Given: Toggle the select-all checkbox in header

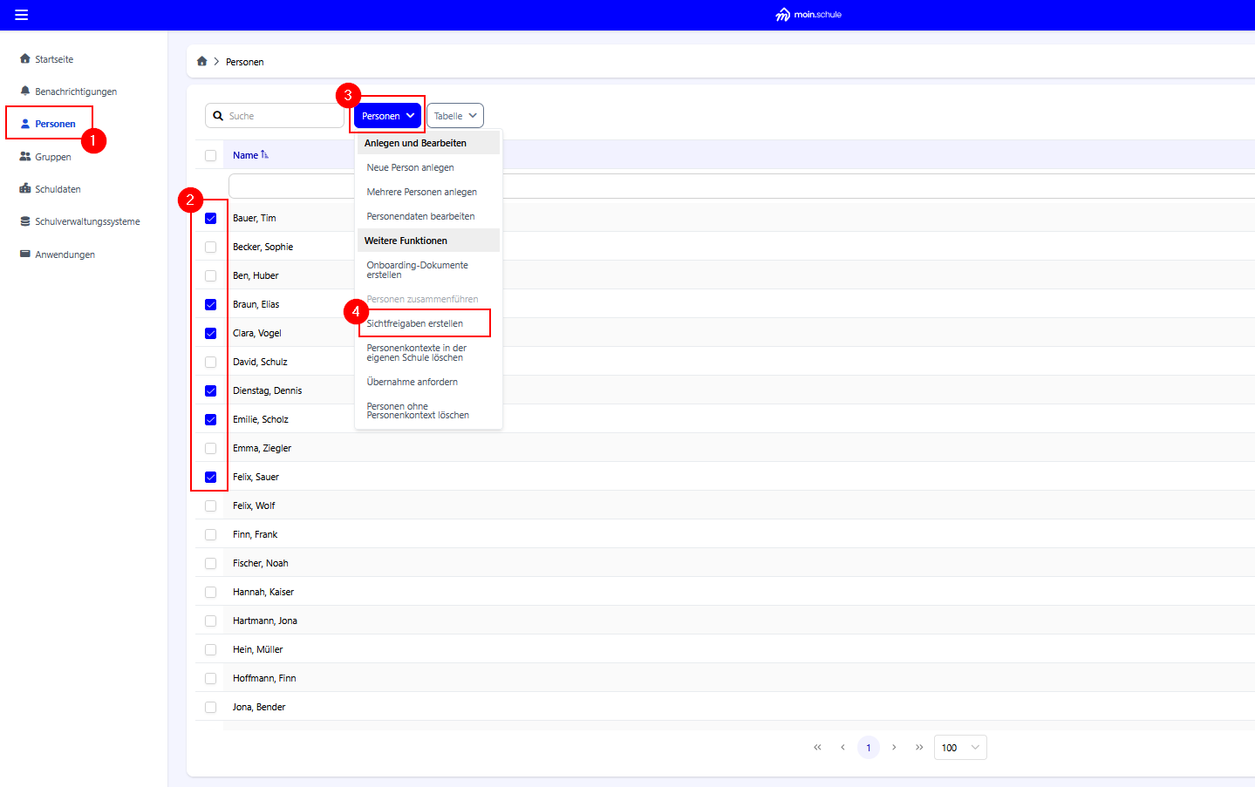Looking at the screenshot, I should click(210, 156).
